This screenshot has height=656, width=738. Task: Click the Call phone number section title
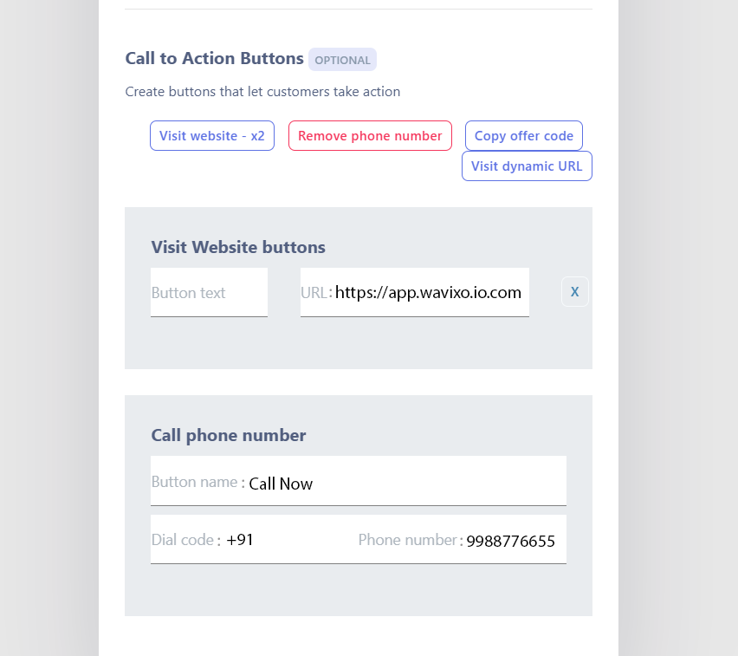point(229,435)
